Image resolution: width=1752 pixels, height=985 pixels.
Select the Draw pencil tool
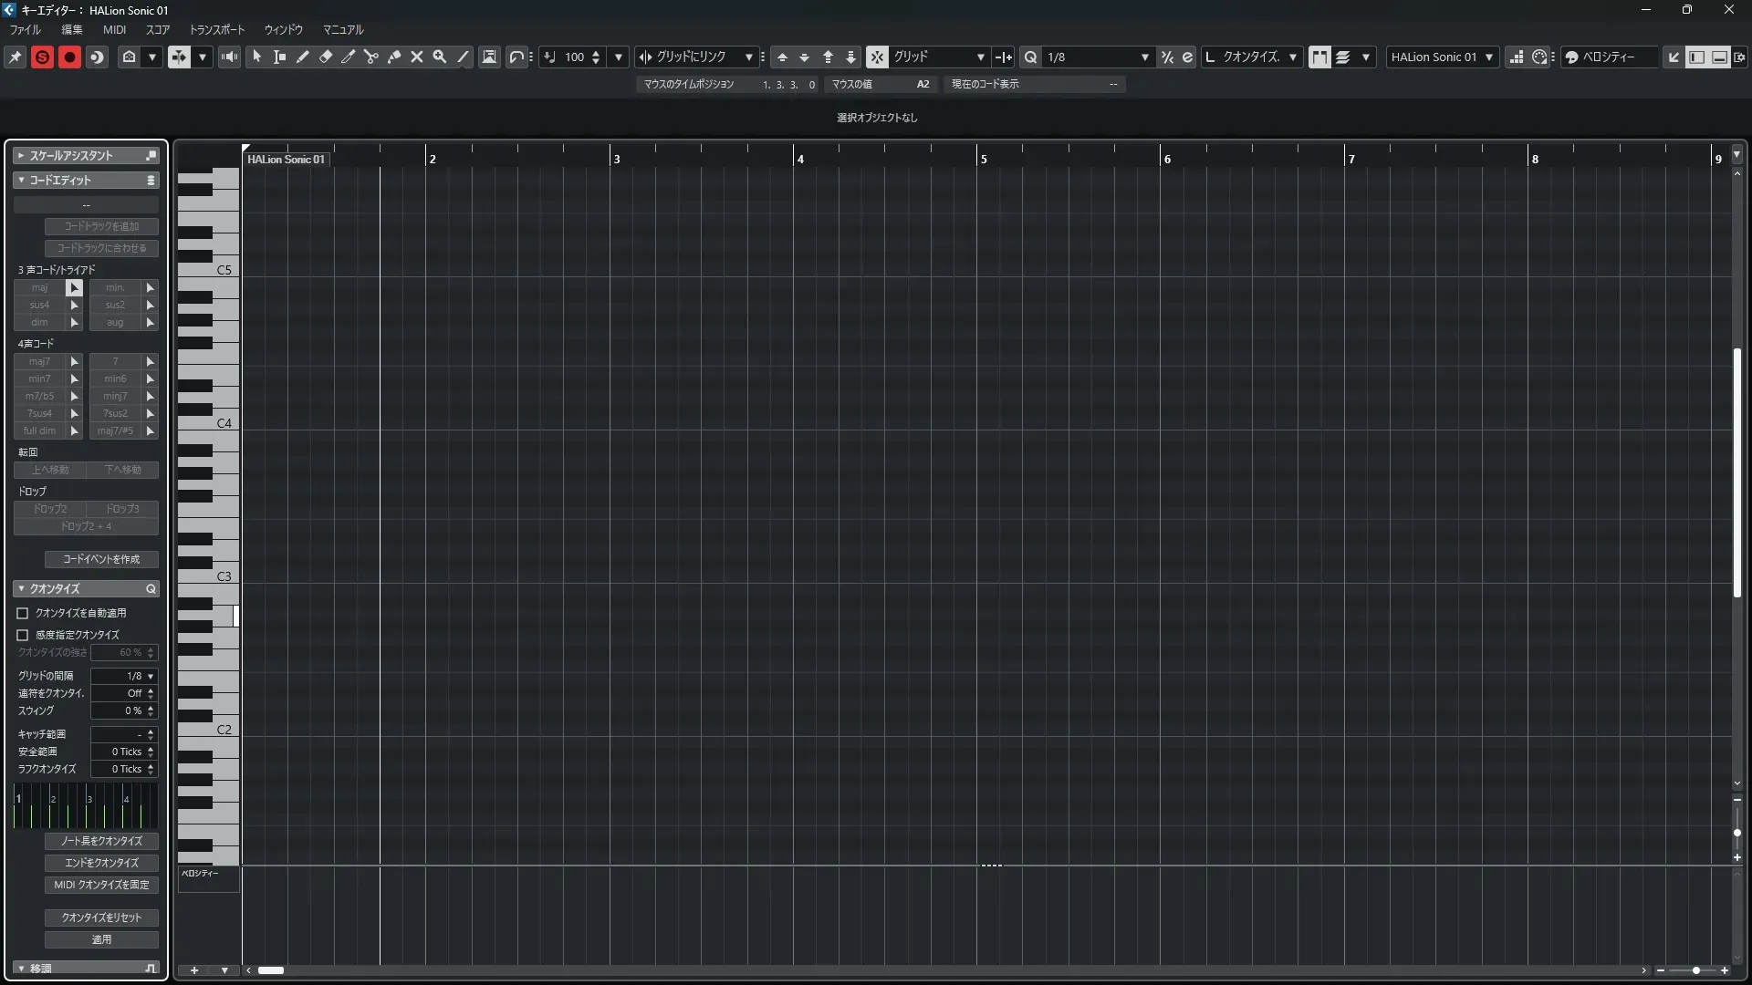pos(303,57)
